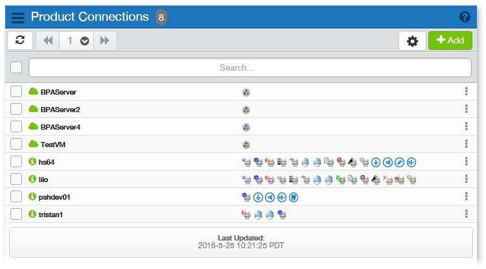The image size is (486, 269).
Task: Check the BPAServer4 row checkbox
Action: point(16,126)
